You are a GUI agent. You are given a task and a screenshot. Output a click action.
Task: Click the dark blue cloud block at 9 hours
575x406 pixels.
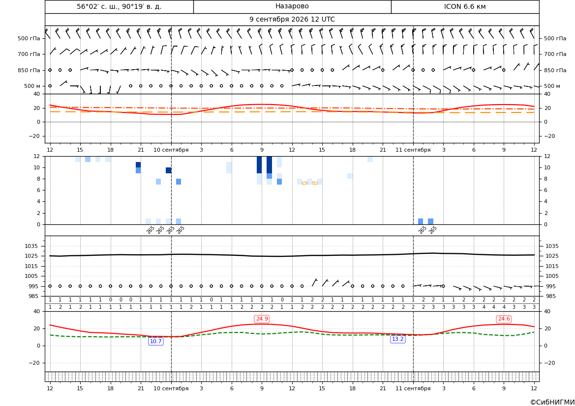[x=259, y=165]
